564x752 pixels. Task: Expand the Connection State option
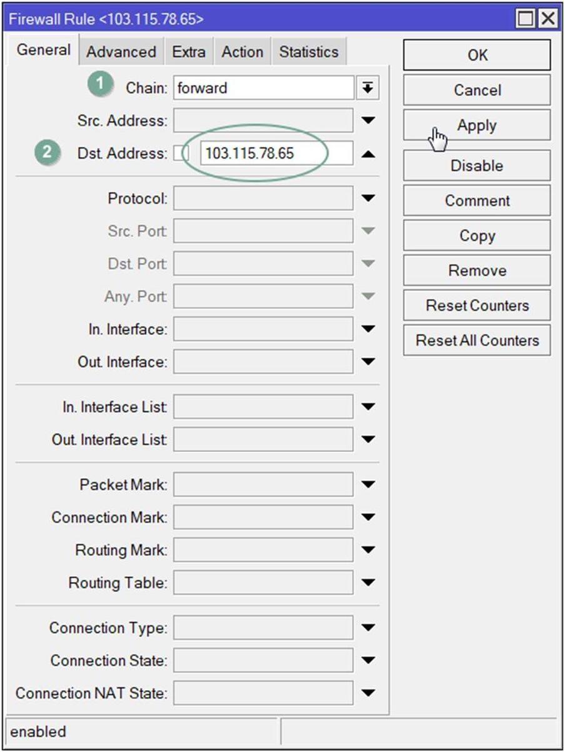pyautogui.click(x=368, y=660)
